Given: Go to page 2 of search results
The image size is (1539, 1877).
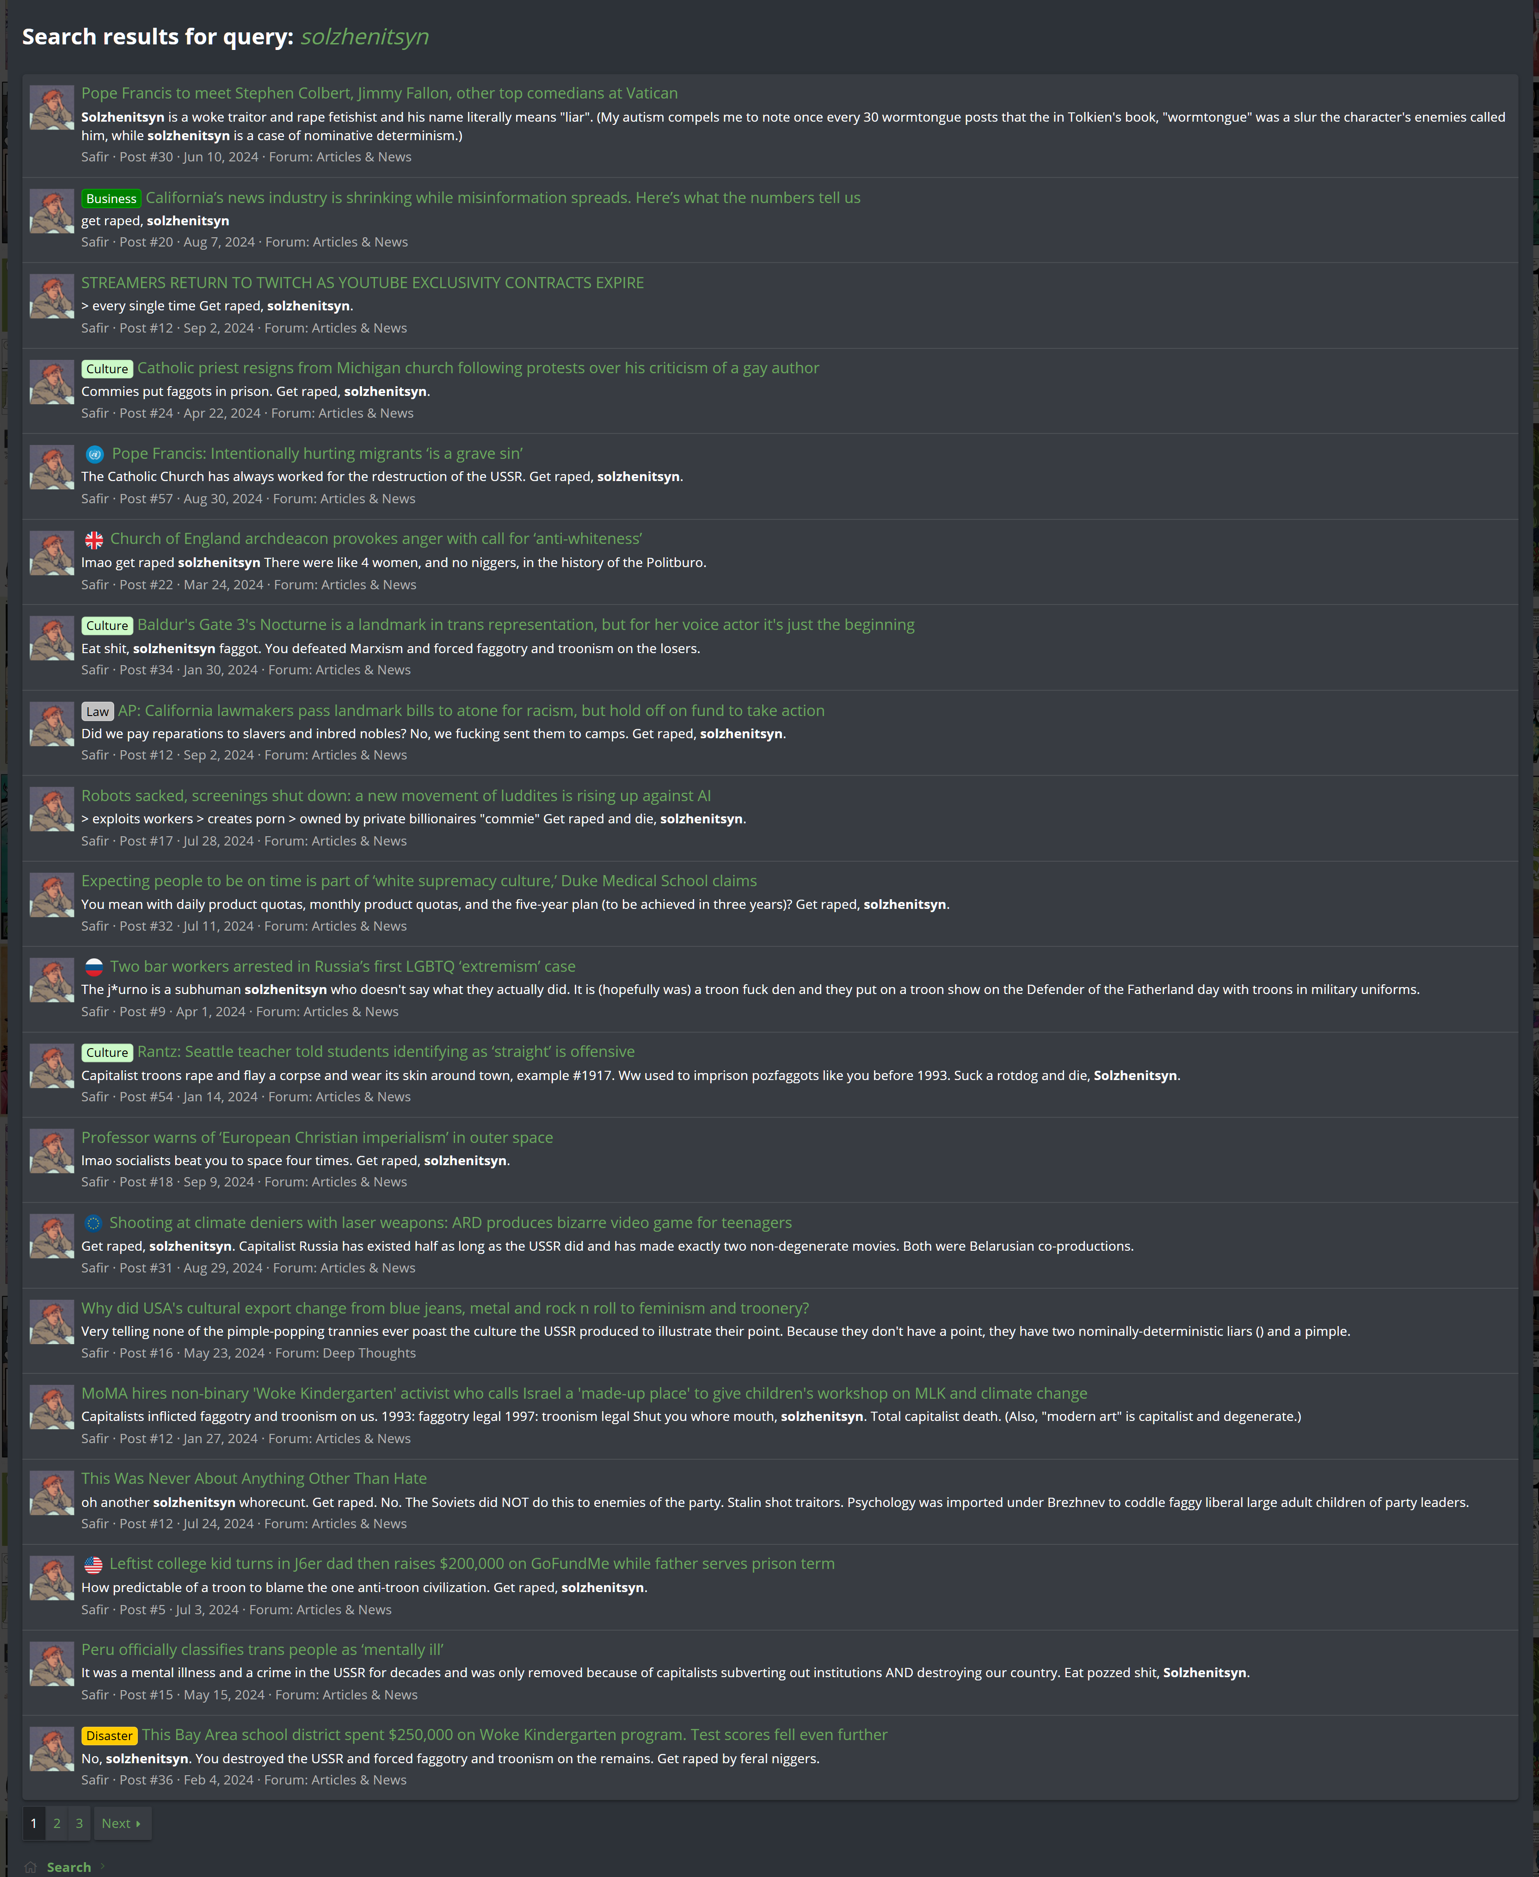Looking at the screenshot, I should coord(57,1823).
